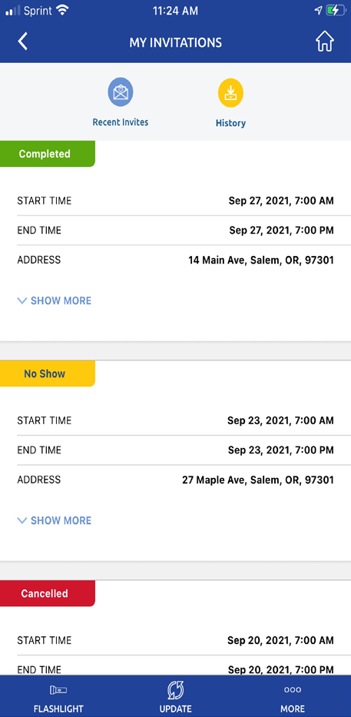Turn on the Flashlight icon
Viewport: 351px width, 717px height.
click(x=58, y=689)
